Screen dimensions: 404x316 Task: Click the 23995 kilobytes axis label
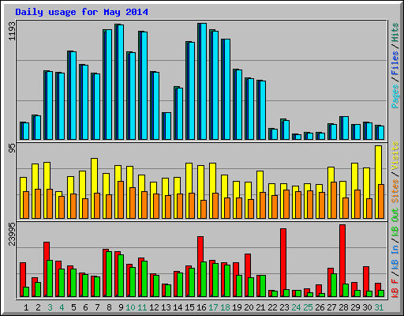pos(12,234)
